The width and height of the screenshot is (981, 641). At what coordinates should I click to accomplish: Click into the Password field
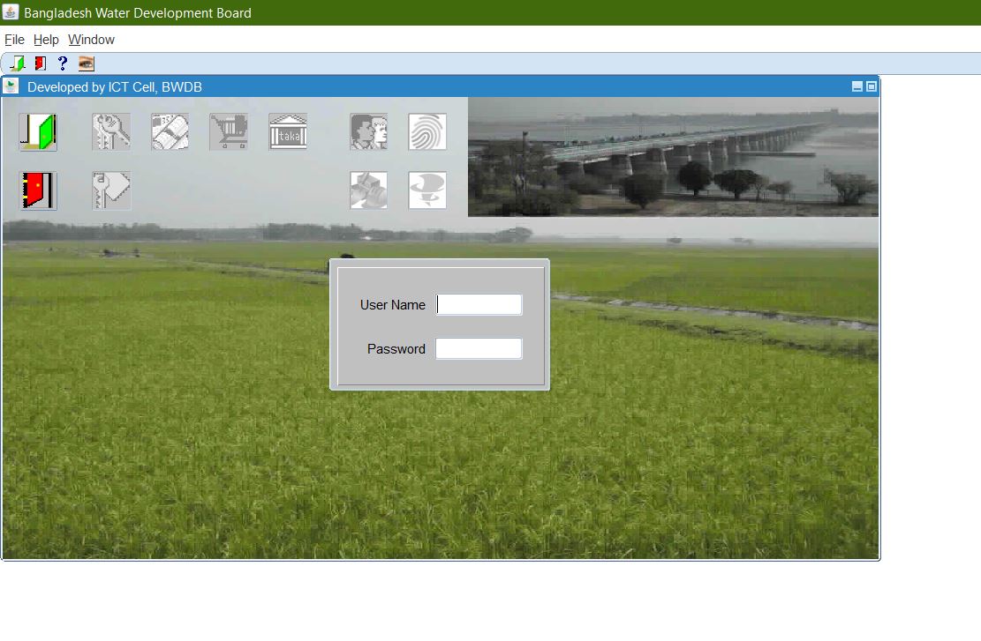479,349
